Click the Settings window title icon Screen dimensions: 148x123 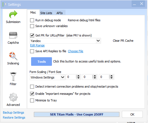coord(4,4)
